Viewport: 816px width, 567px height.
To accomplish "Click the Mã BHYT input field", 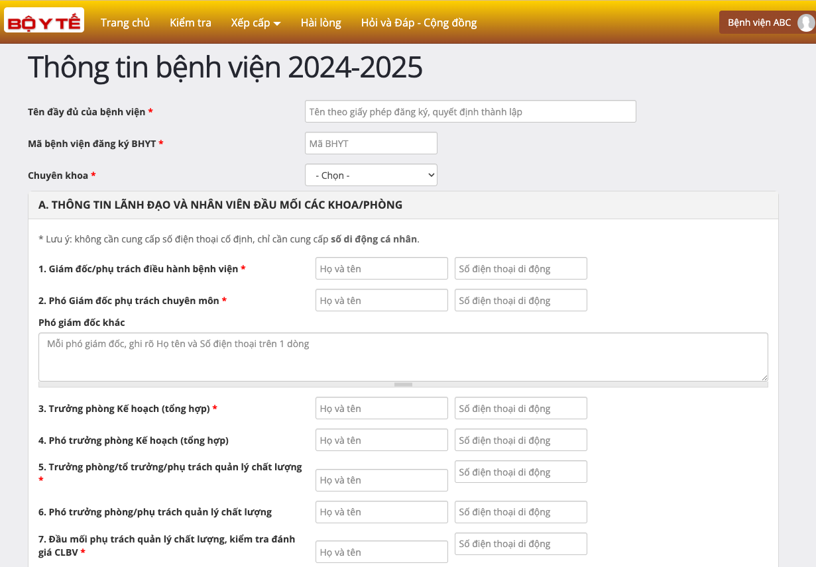I will (371, 144).
